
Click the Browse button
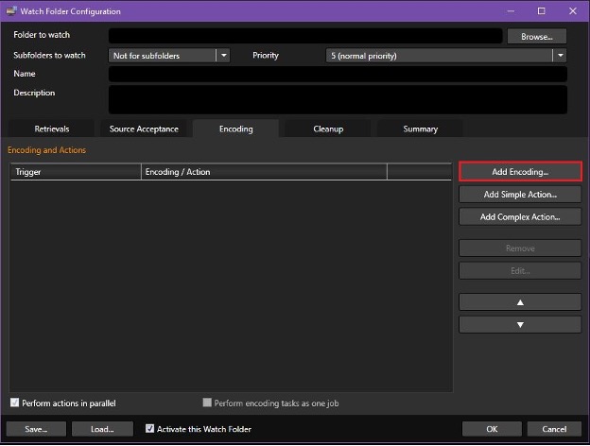click(536, 37)
